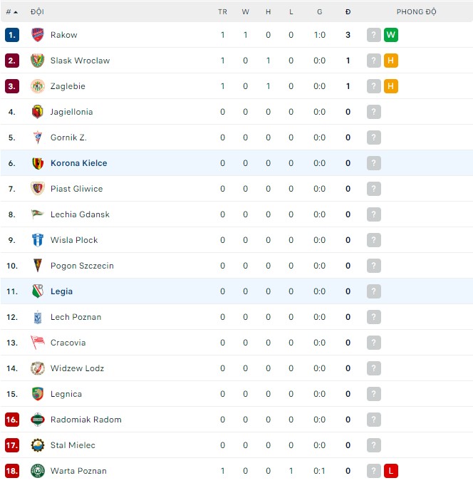Click the Jagiellonia club badge

coord(38,112)
